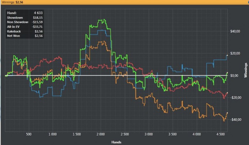
Task: Click the 3 500 hands x-axis tick label
Action: [173, 134]
